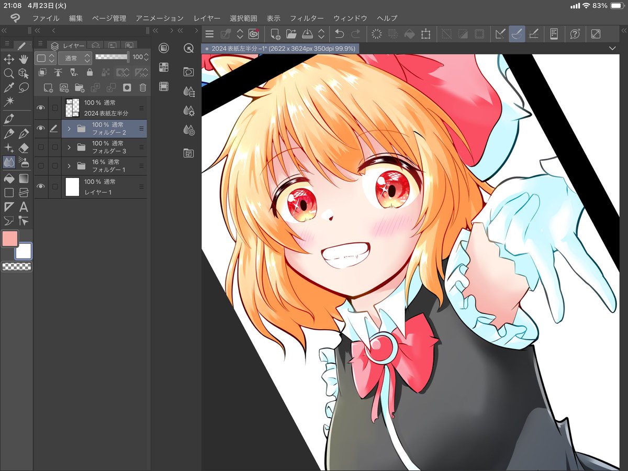Hide フォルダー 2 with its eye icon

coord(41,128)
